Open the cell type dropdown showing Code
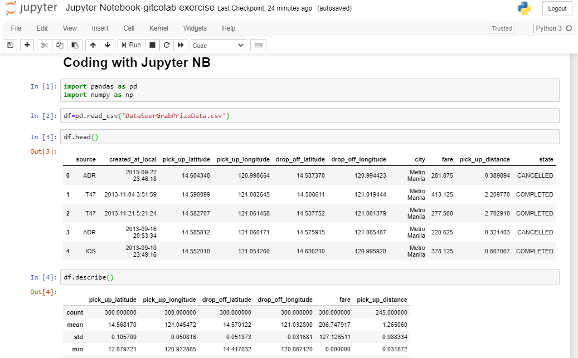 click(218, 45)
